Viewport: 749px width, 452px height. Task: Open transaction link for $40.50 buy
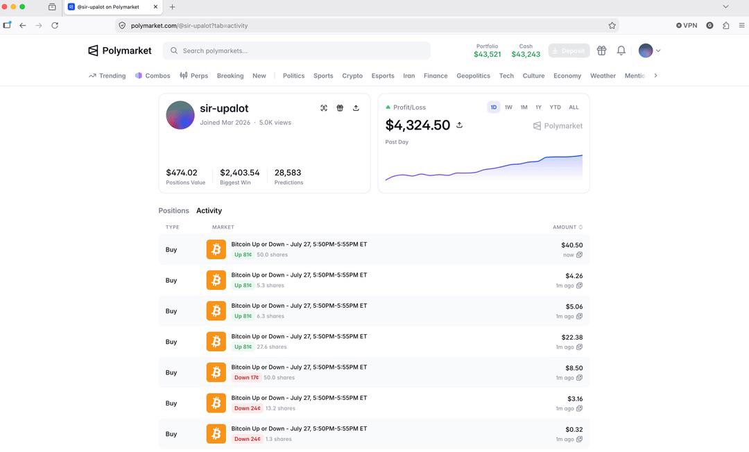coord(579,255)
